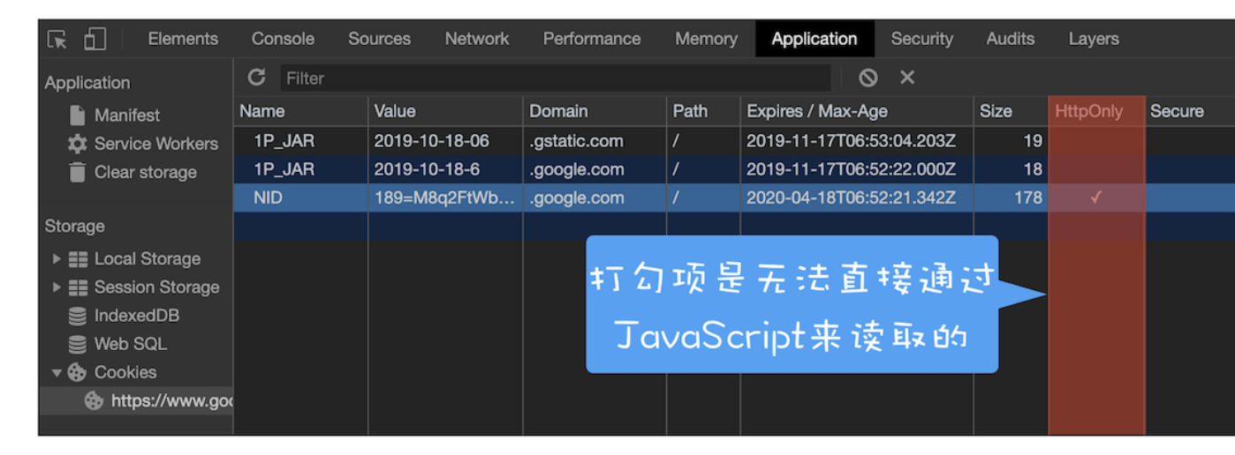Open the IndexedDB storage entry

pos(125,316)
